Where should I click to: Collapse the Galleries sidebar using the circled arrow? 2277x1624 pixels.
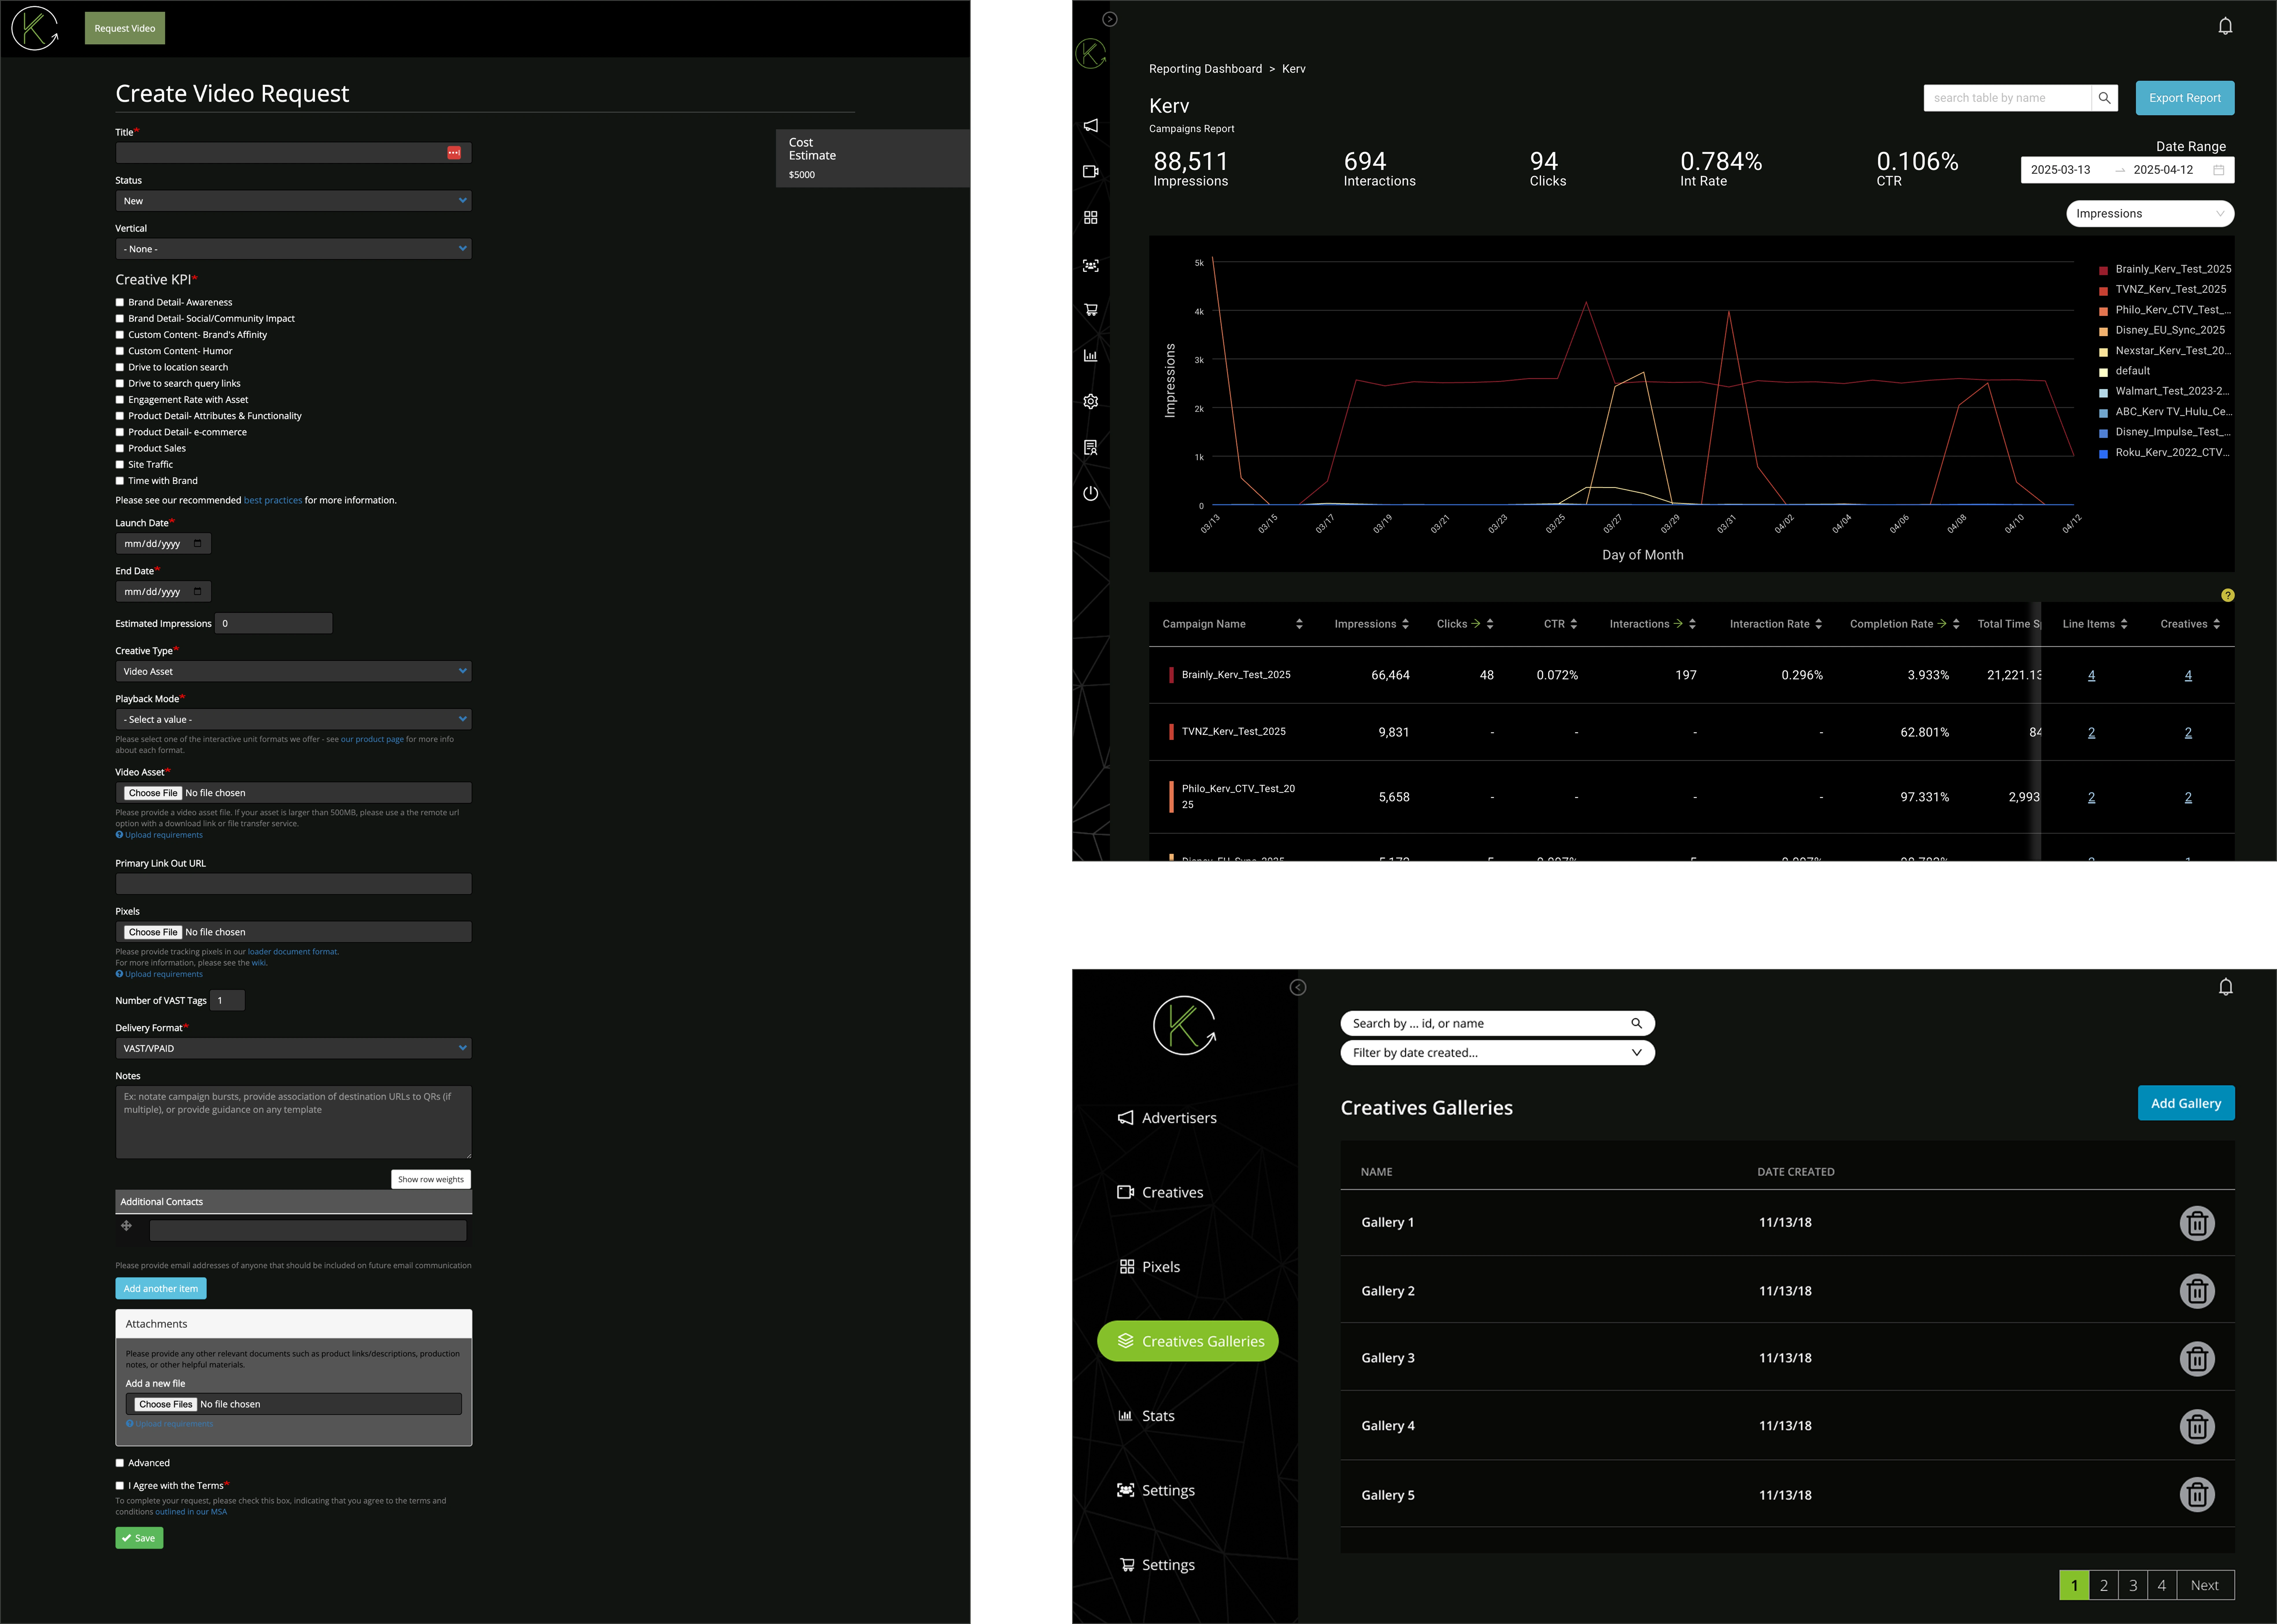[x=1298, y=987]
